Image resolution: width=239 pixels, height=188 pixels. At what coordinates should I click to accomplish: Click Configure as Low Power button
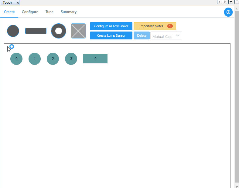(x=111, y=26)
